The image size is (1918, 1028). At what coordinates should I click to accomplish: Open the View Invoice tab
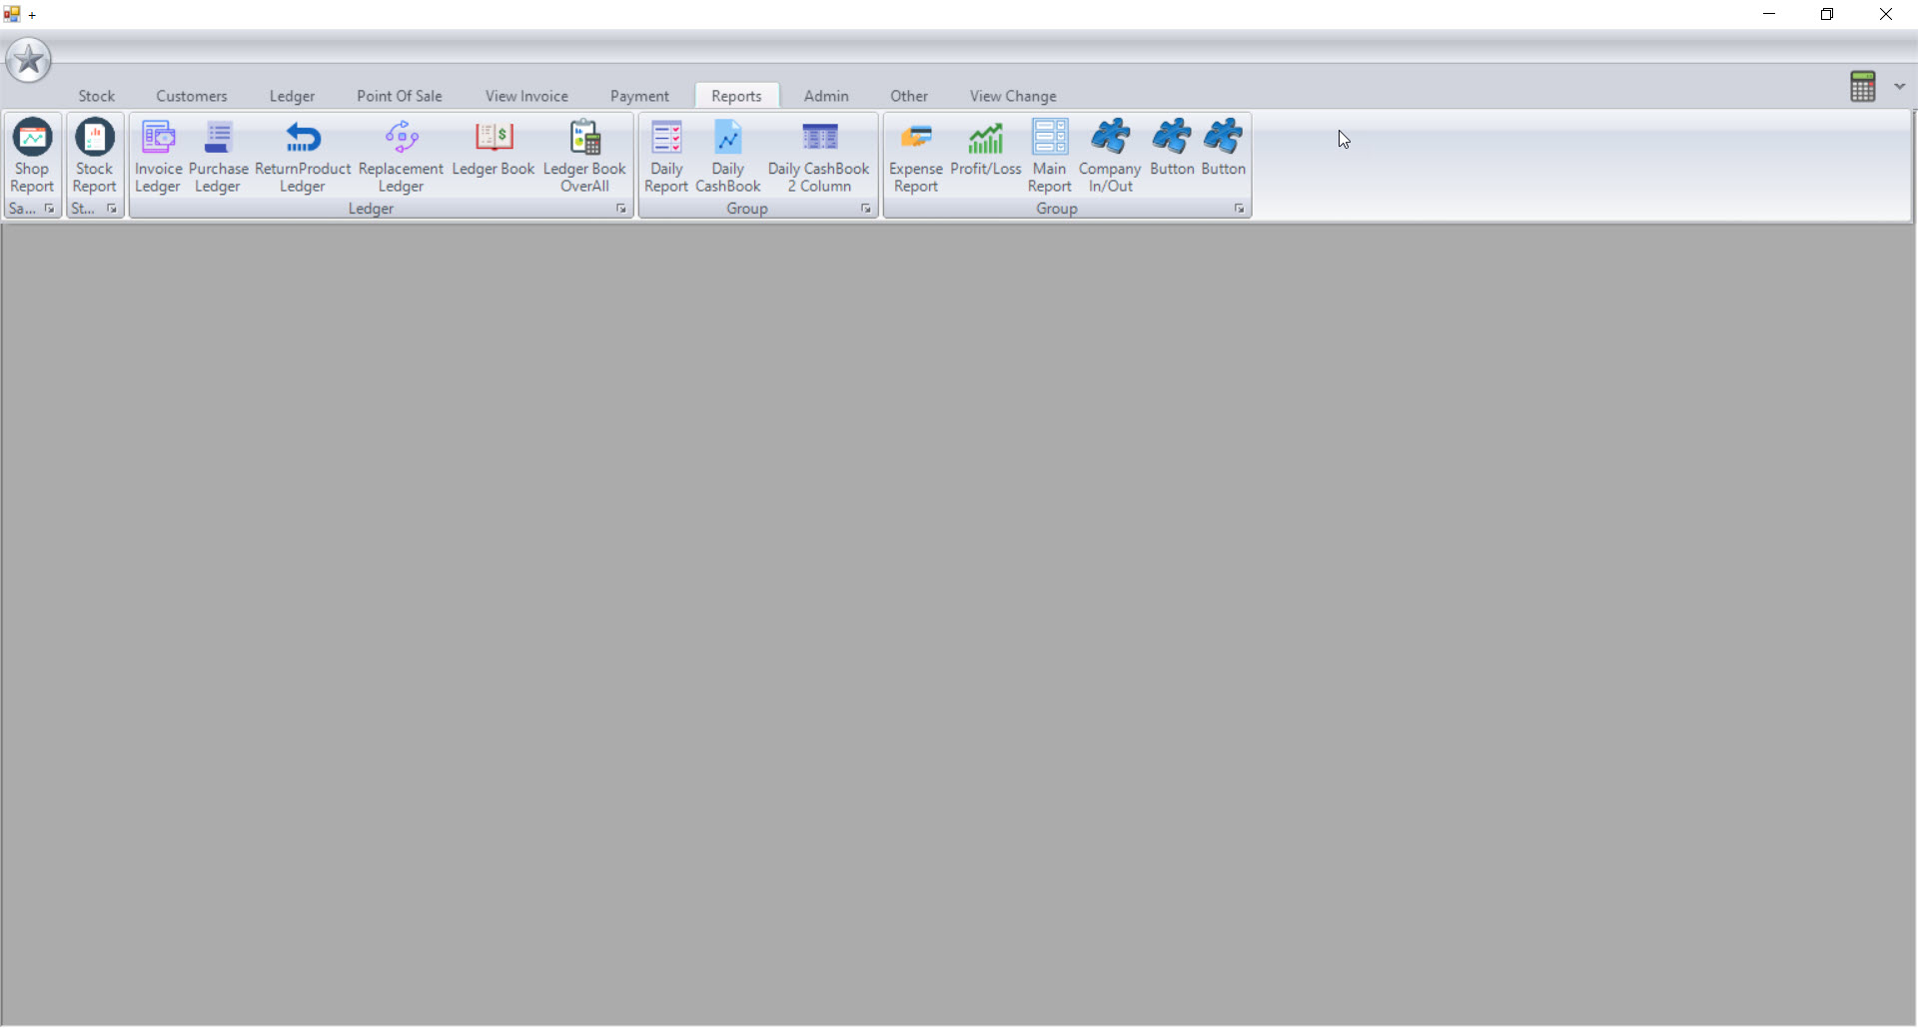coord(526,96)
